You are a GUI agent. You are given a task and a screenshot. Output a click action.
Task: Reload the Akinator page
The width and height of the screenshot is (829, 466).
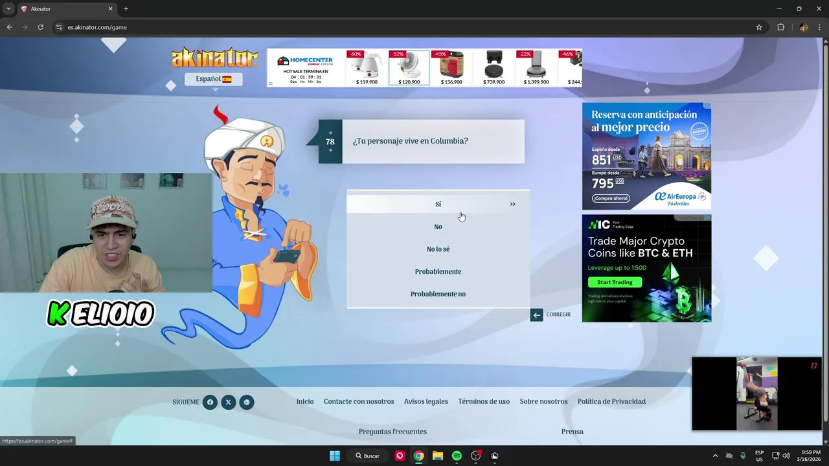click(40, 27)
